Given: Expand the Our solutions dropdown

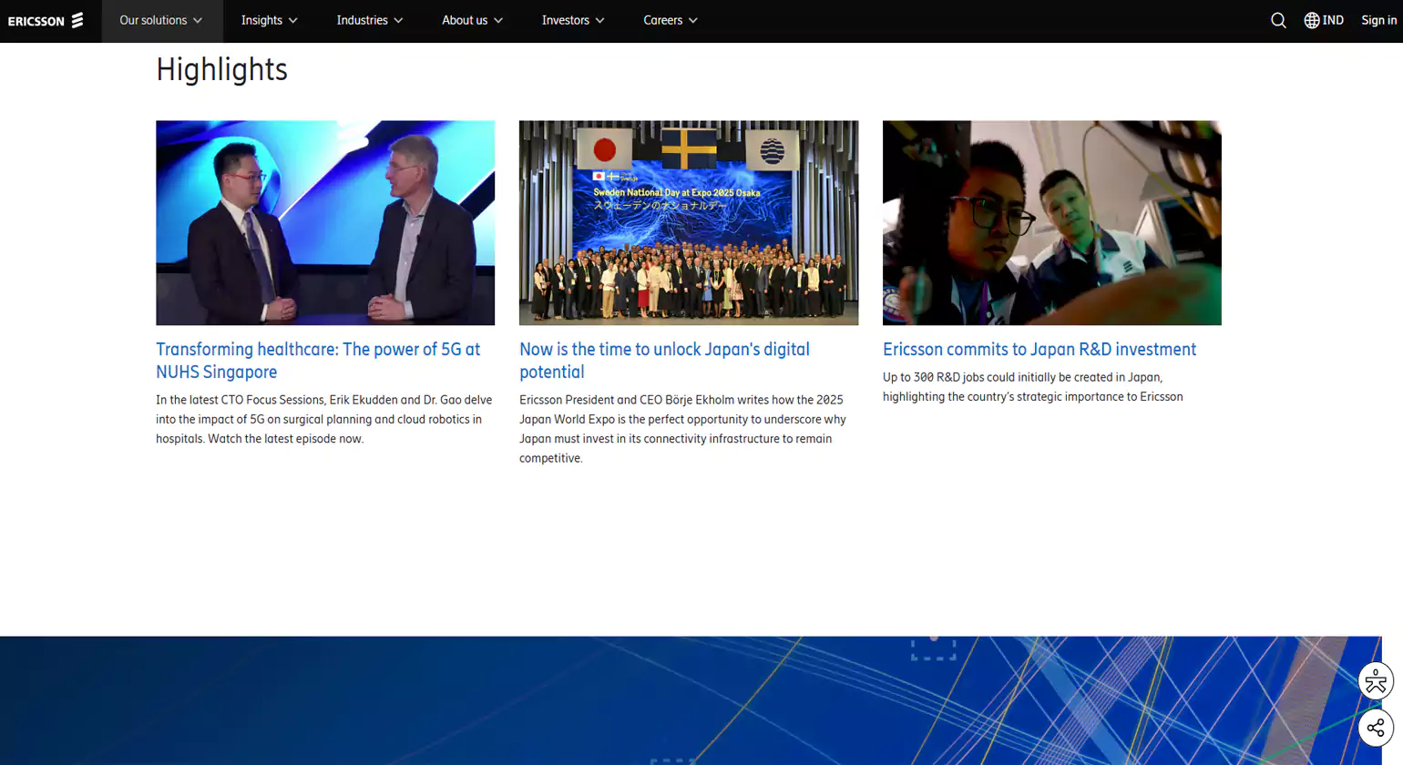Looking at the screenshot, I should pos(161,20).
